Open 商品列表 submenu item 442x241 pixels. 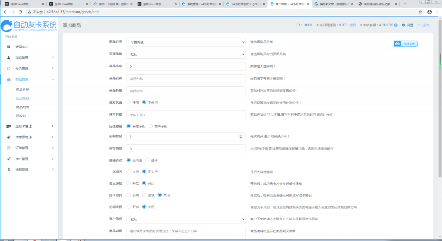click(22, 107)
